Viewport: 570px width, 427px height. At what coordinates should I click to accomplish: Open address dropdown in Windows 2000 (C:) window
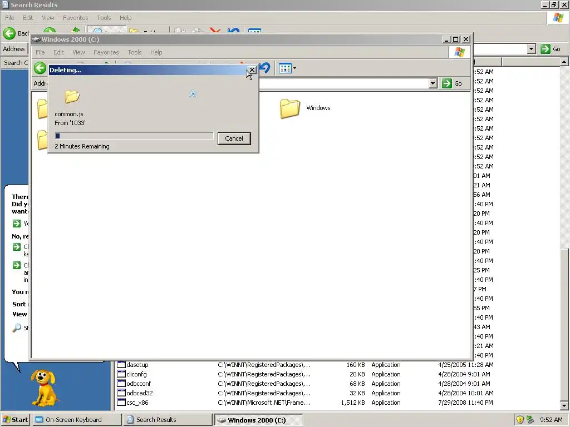pos(432,83)
